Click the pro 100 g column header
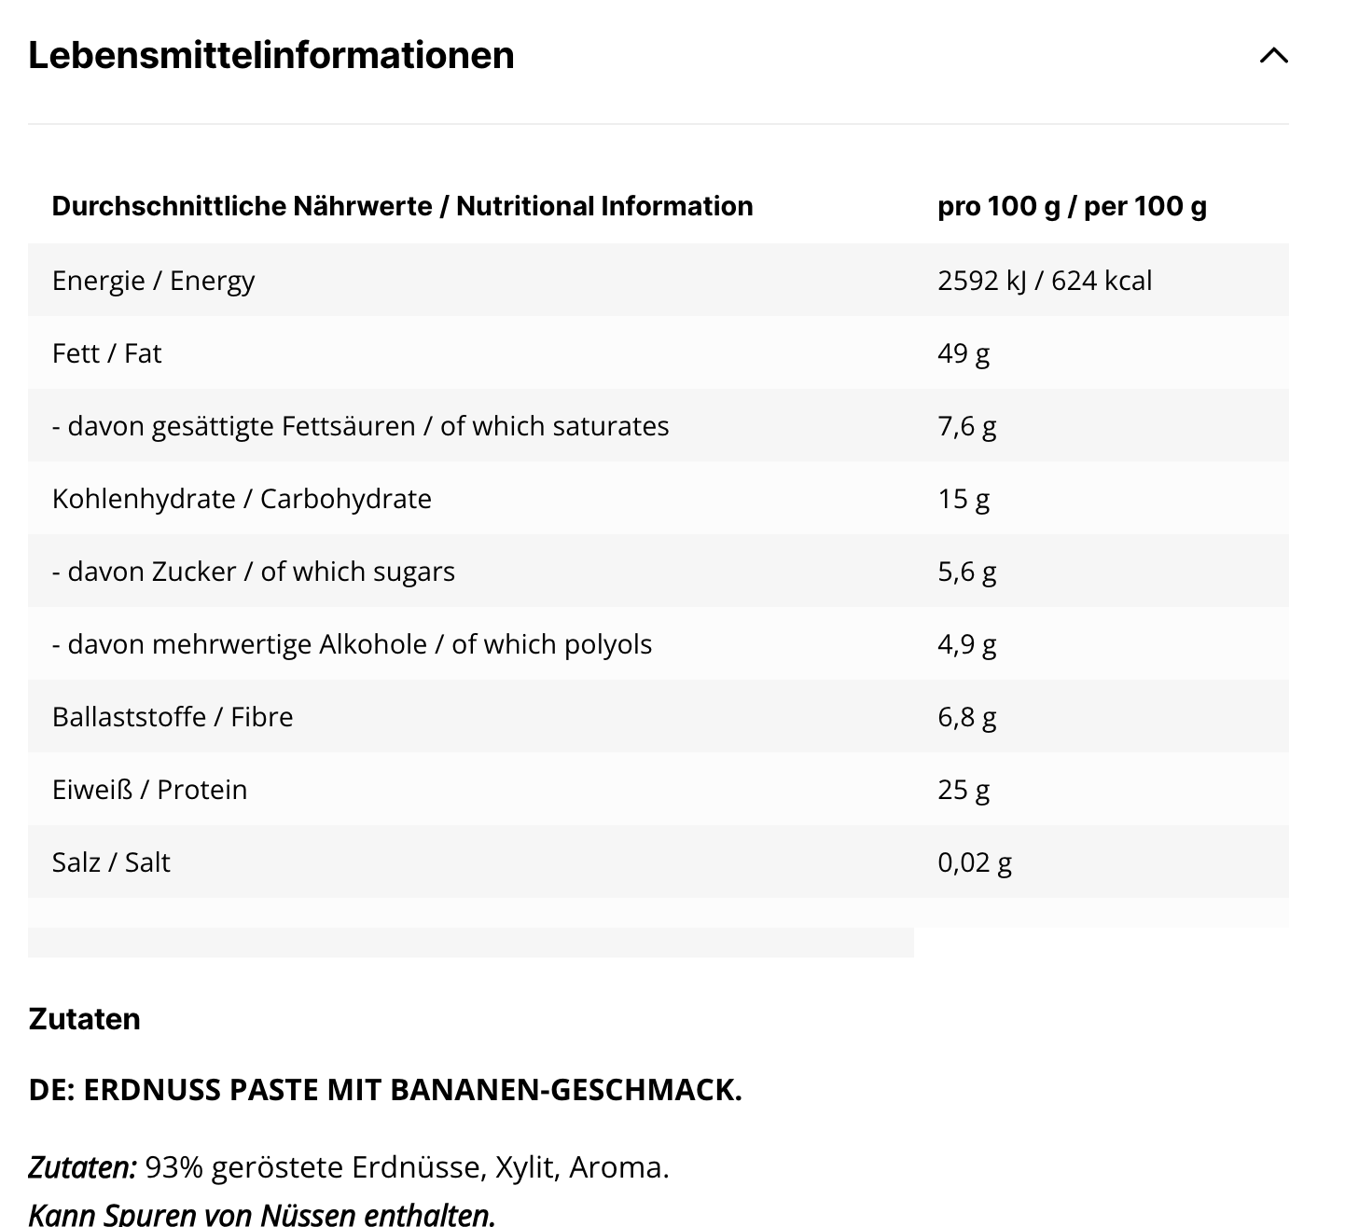The image size is (1345, 1227). (x=1072, y=206)
